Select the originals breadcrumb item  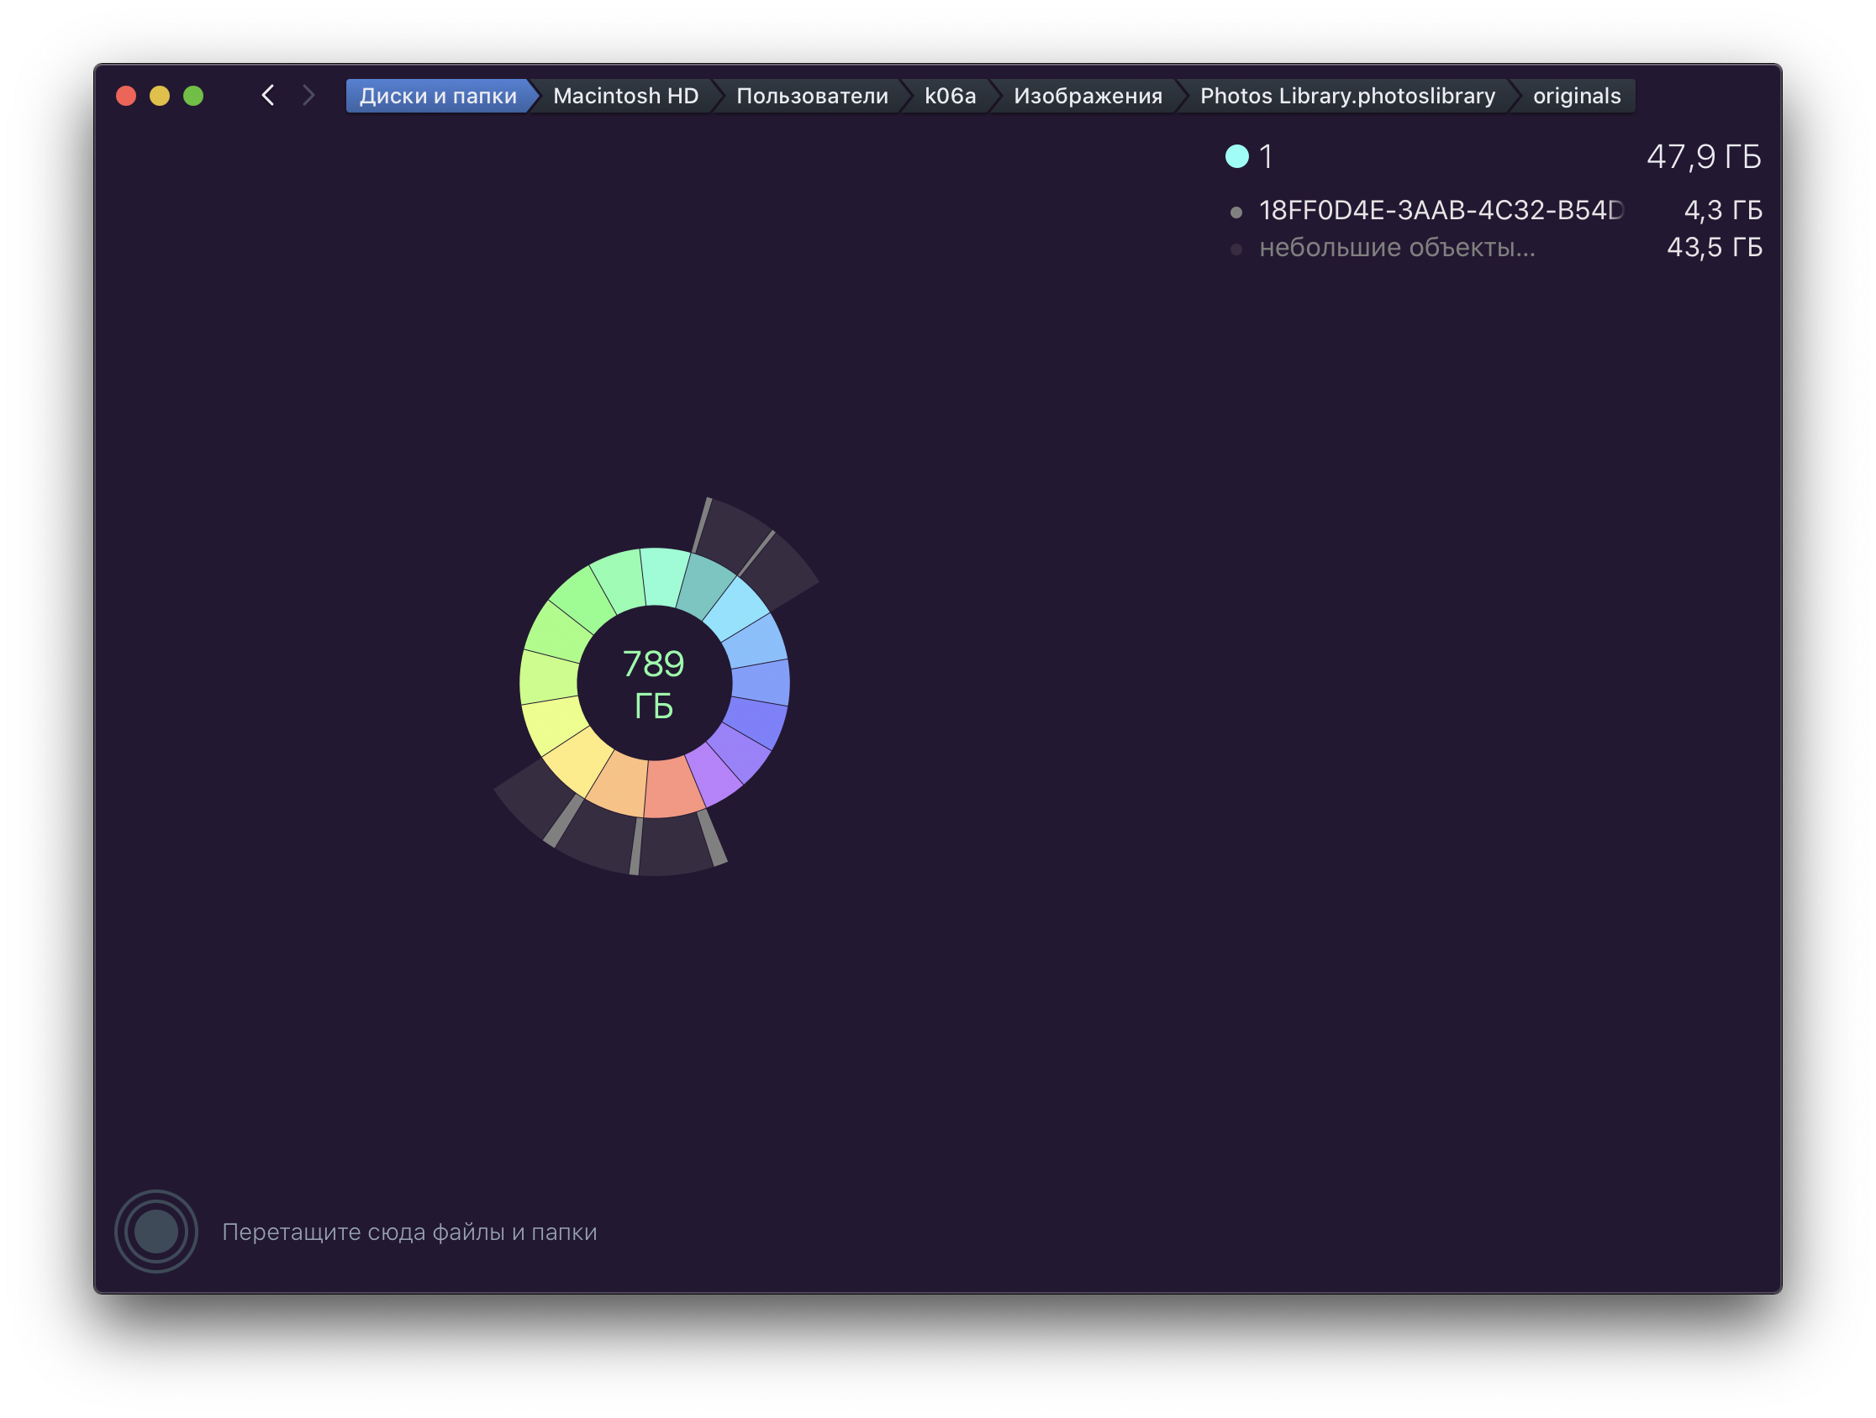pos(1576,96)
